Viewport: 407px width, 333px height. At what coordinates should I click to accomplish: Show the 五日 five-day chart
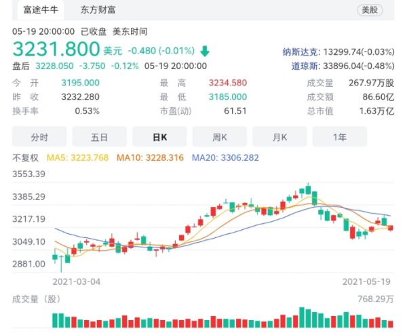point(99,137)
